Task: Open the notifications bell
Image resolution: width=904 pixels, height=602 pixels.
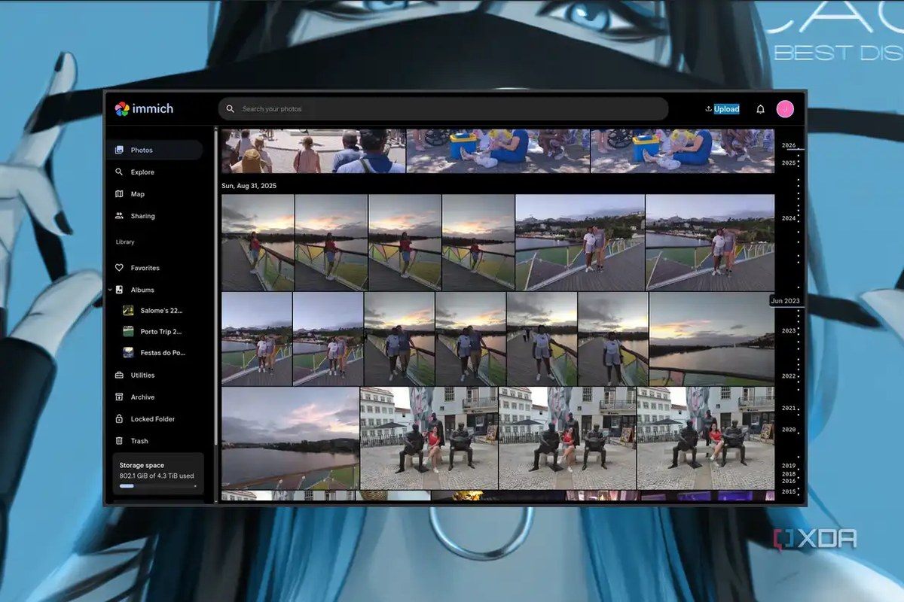Action: [760, 109]
